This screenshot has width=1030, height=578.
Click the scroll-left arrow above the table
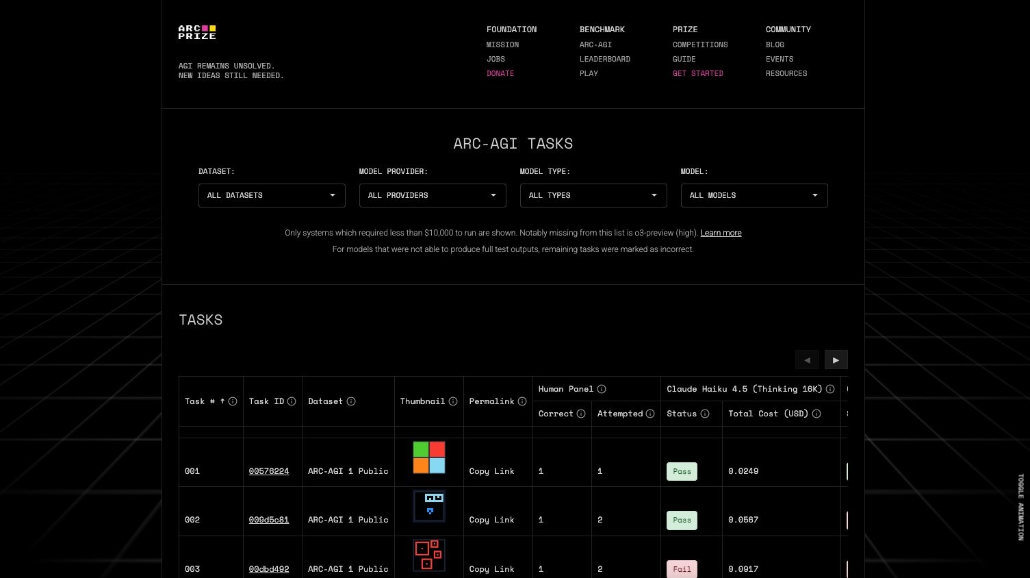click(808, 360)
